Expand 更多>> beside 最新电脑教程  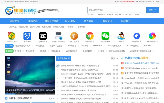(x=114, y=58)
